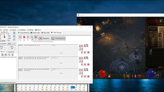
Task: Click the F7 step-into debugger button
Action: coord(28,37)
